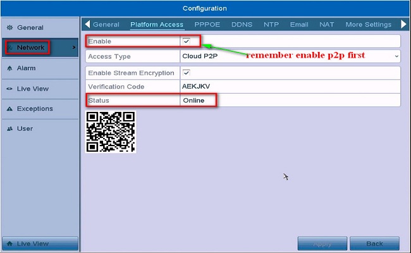Expand the Network submenu chevron
The height and width of the screenshot is (253, 411).
click(74, 47)
